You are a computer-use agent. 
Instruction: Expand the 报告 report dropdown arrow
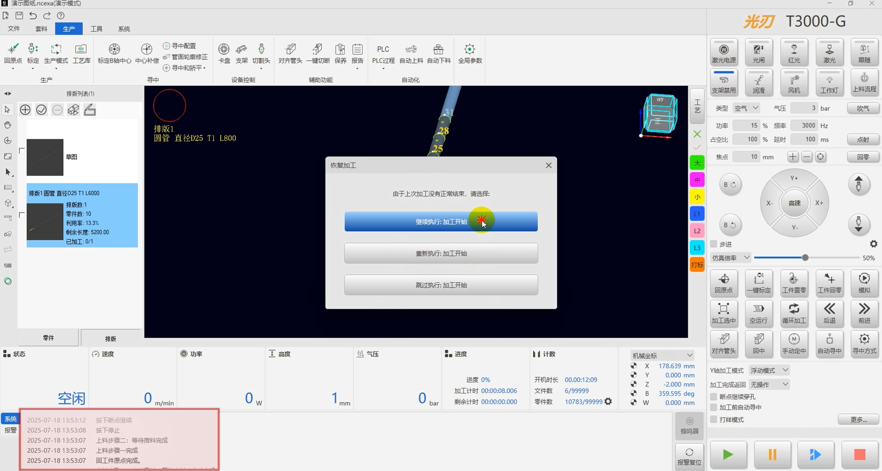[x=358, y=69]
